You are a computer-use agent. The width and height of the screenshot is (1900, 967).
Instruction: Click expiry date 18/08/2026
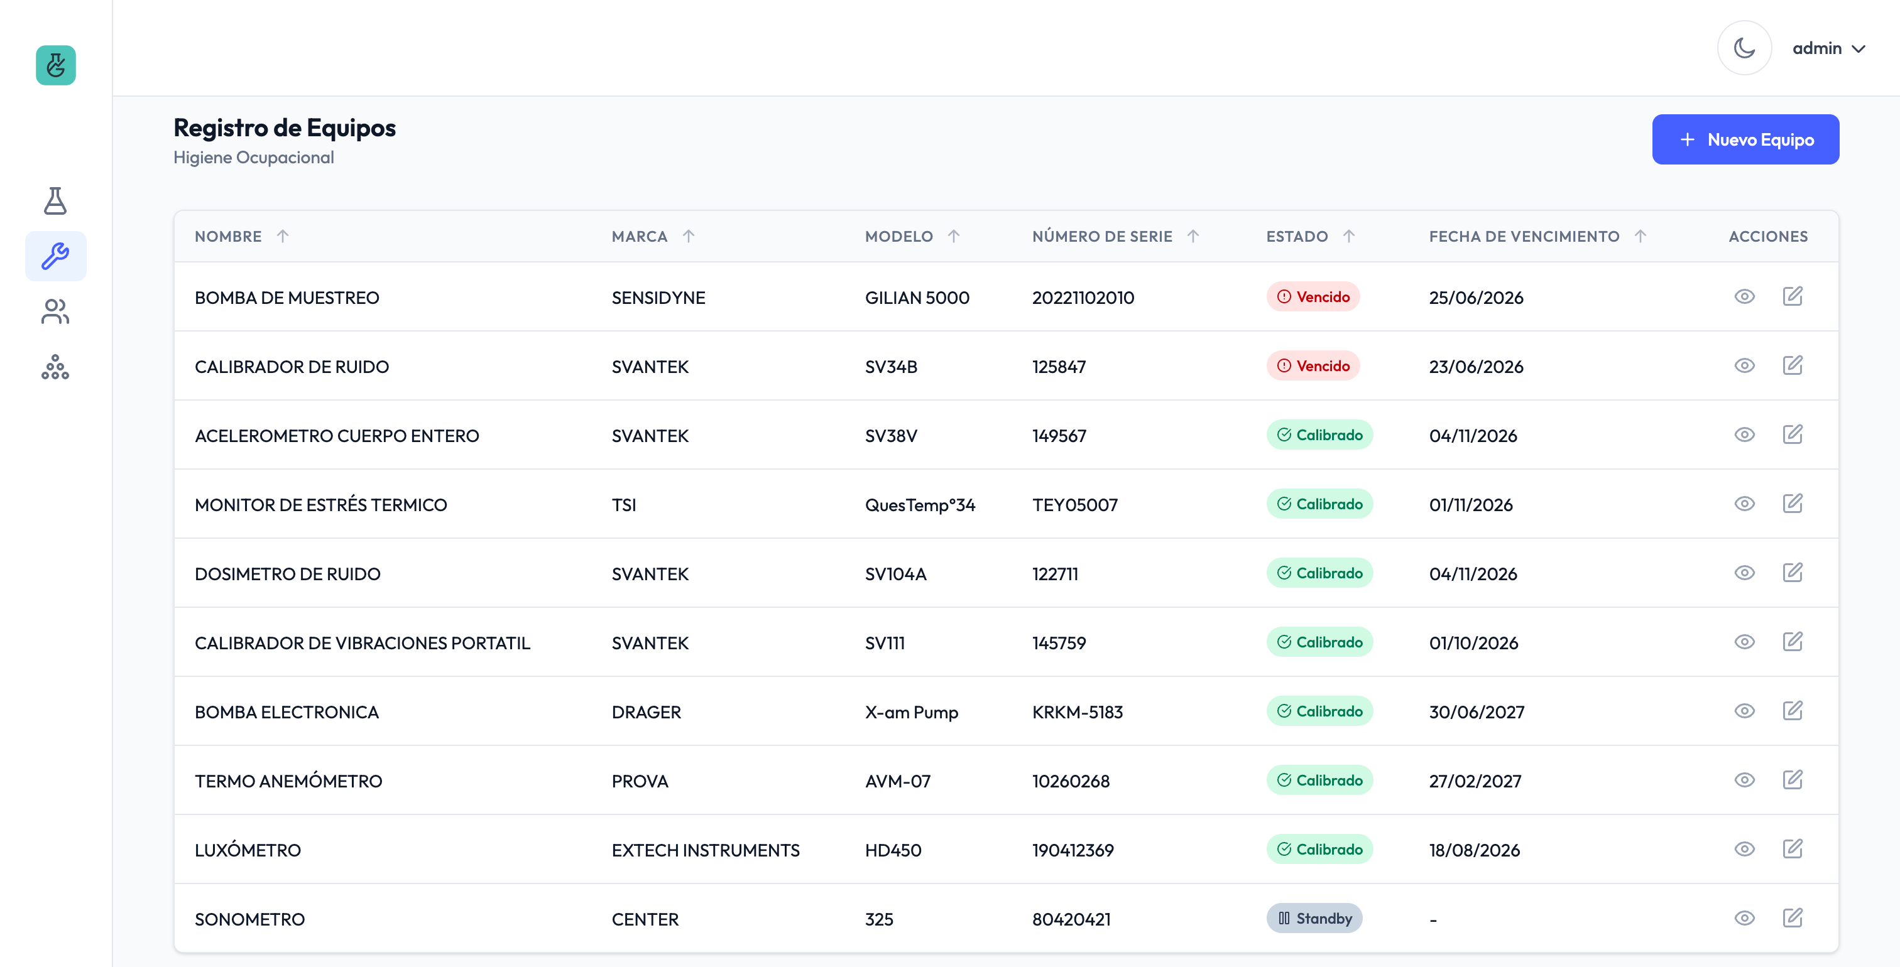tap(1475, 851)
